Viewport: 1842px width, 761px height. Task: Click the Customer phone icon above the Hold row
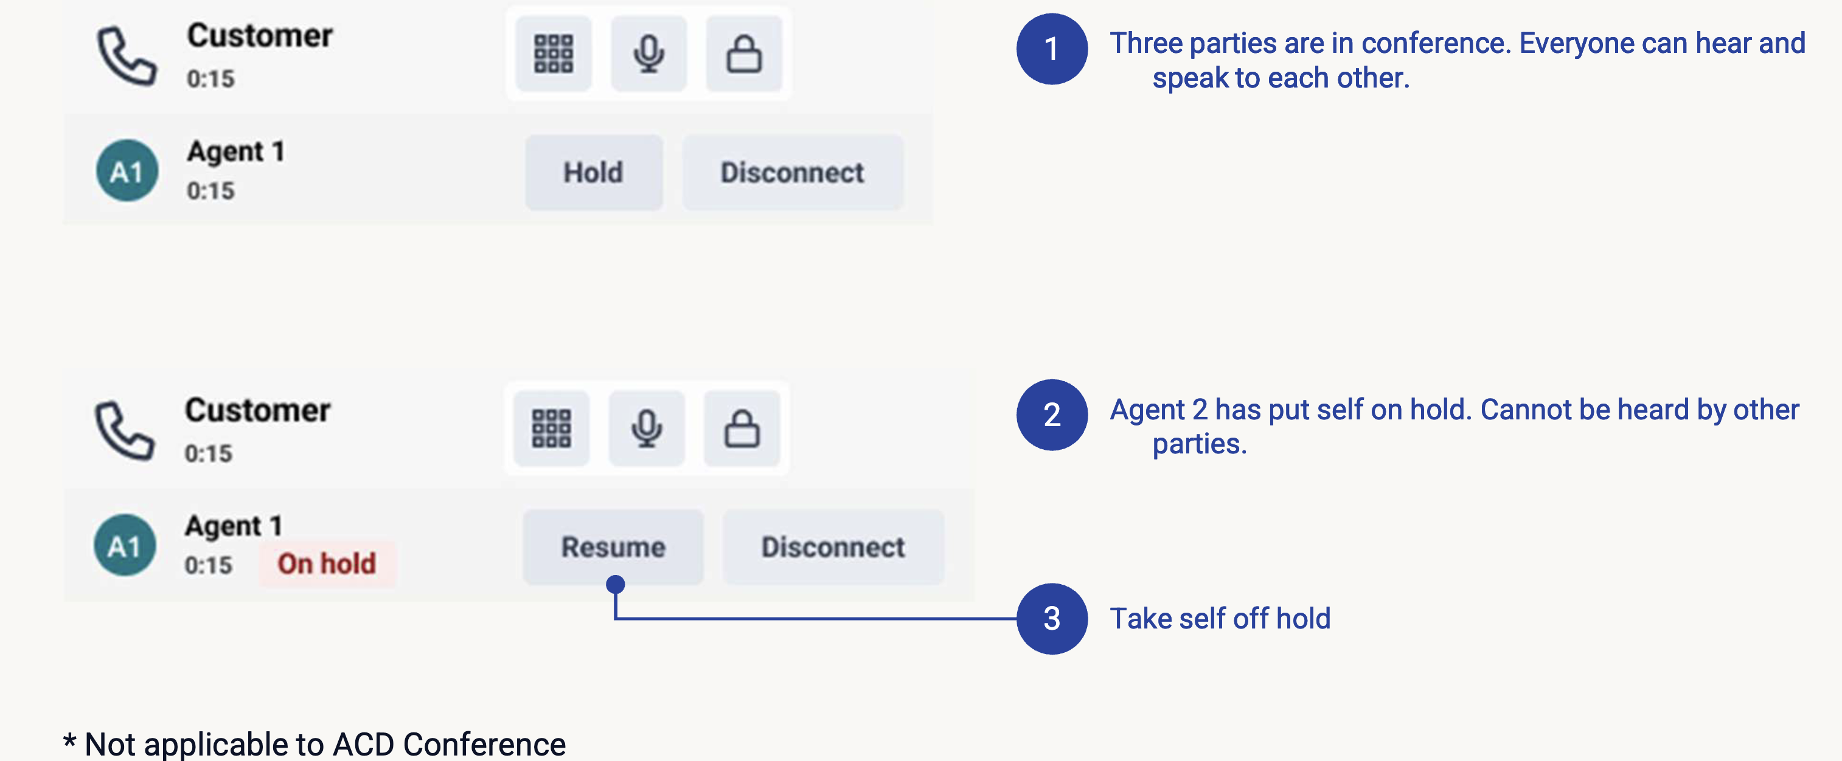(127, 57)
